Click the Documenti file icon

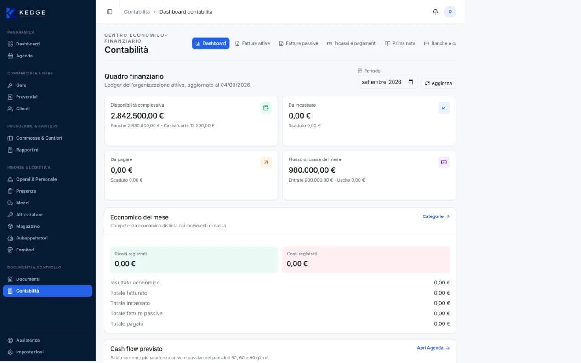click(11, 279)
